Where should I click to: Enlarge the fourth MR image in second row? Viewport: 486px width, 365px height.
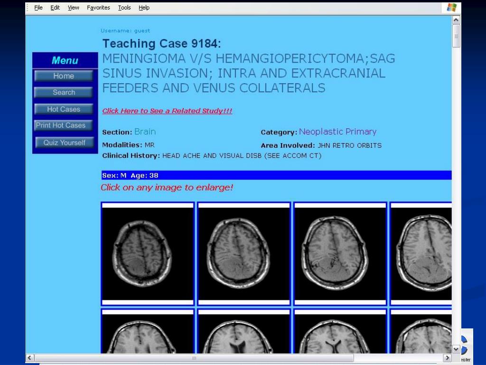click(421, 331)
